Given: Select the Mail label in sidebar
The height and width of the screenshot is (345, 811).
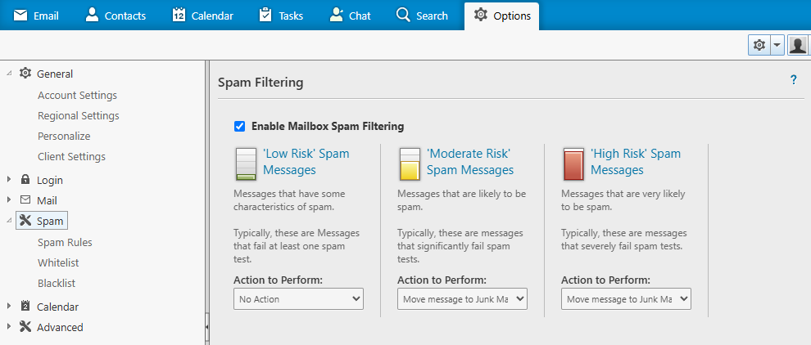Looking at the screenshot, I should coord(47,200).
